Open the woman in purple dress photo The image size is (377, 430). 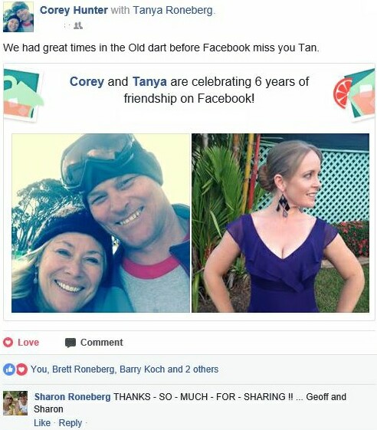[280, 223]
